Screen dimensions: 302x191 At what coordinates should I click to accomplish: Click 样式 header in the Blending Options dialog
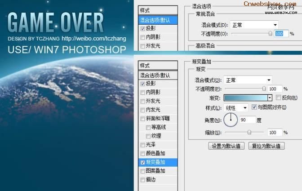[158, 10]
